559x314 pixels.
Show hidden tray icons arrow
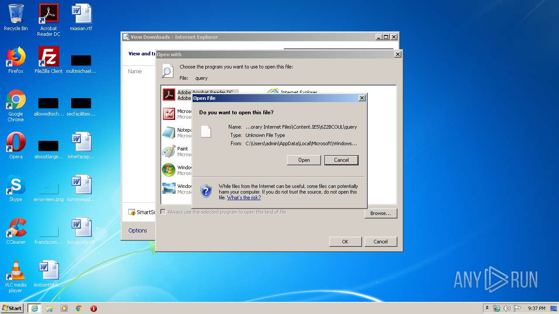487,308
